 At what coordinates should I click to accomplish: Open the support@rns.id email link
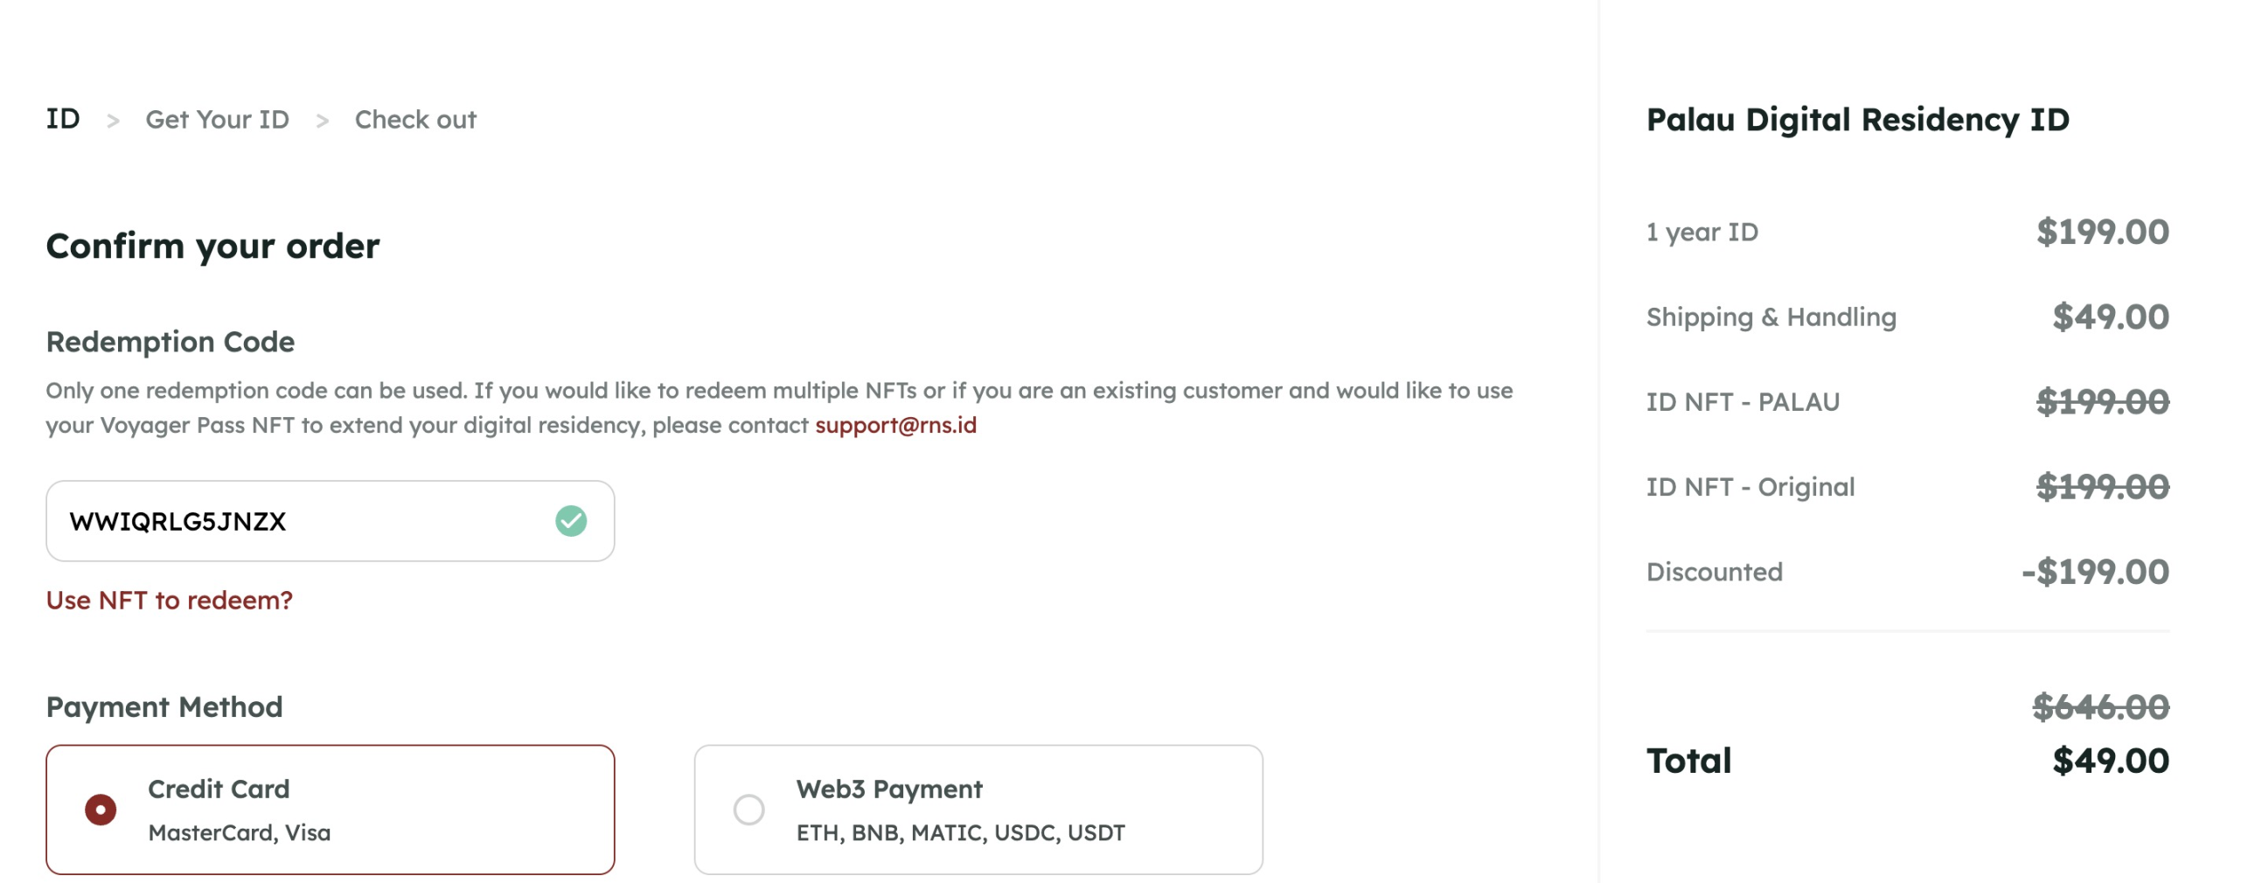point(895,425)
